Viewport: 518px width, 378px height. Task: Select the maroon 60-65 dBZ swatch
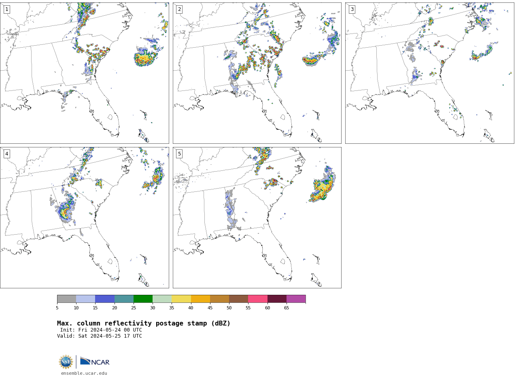277,299
